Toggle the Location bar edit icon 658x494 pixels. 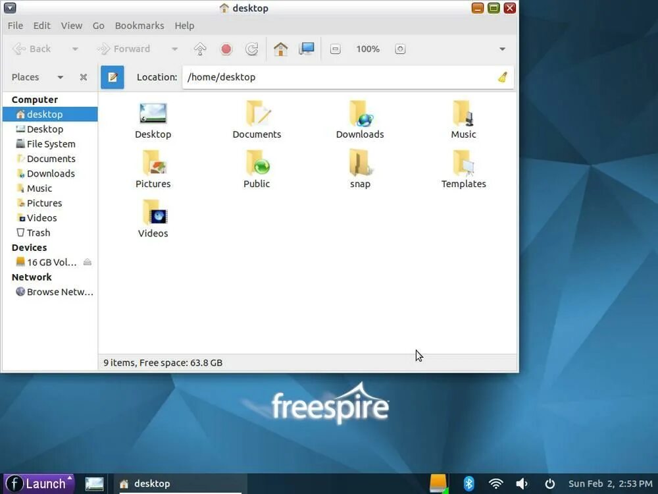click(112, 77)
